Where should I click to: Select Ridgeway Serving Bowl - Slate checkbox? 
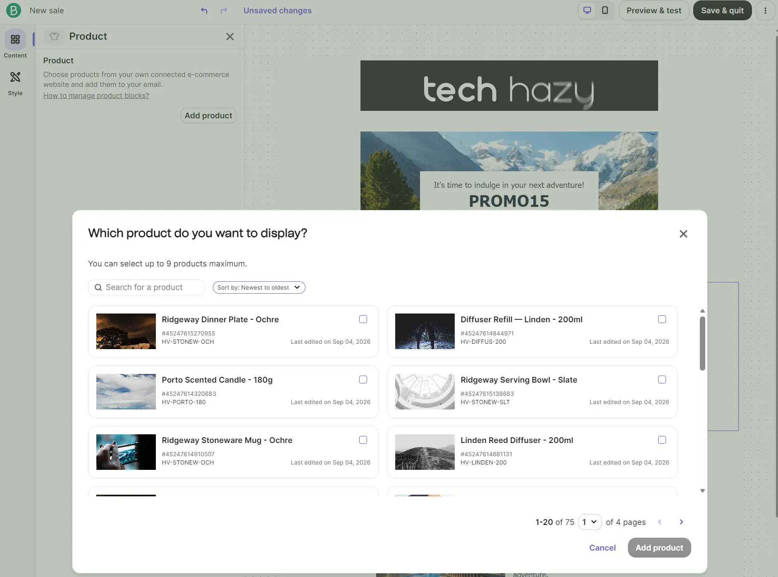pyautogui.click(x=662, y=379)
